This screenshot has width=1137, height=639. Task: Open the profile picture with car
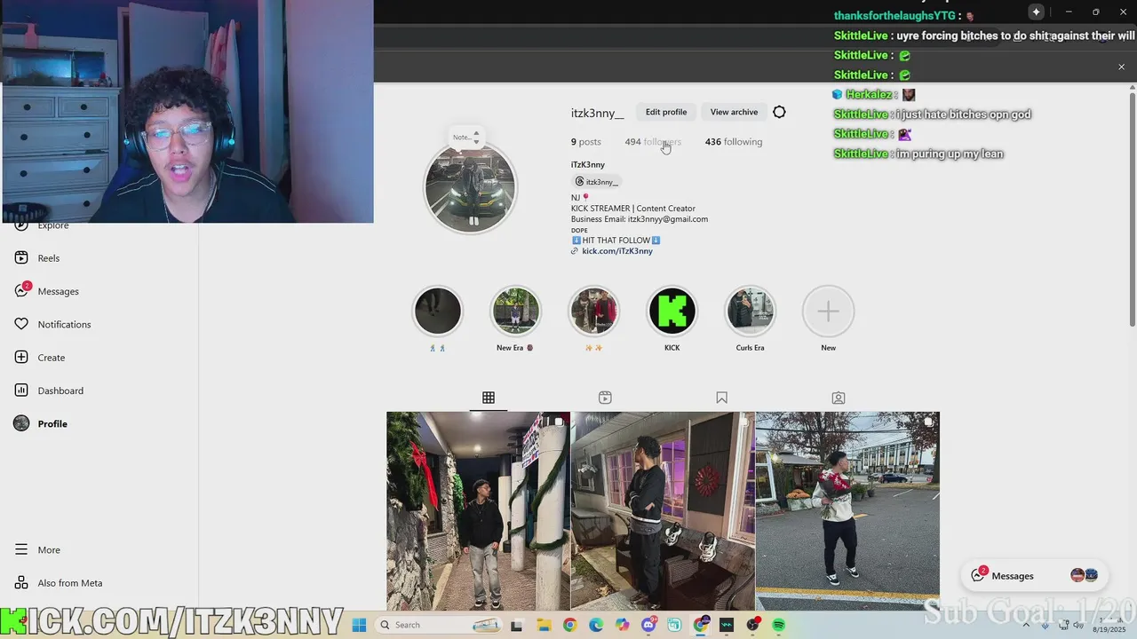(x=470, y=187)
